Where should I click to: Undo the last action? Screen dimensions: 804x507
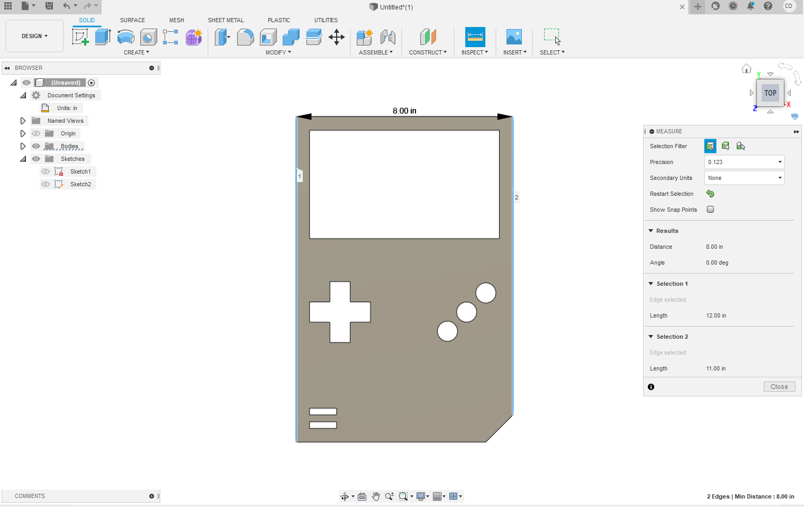[66, 6]
